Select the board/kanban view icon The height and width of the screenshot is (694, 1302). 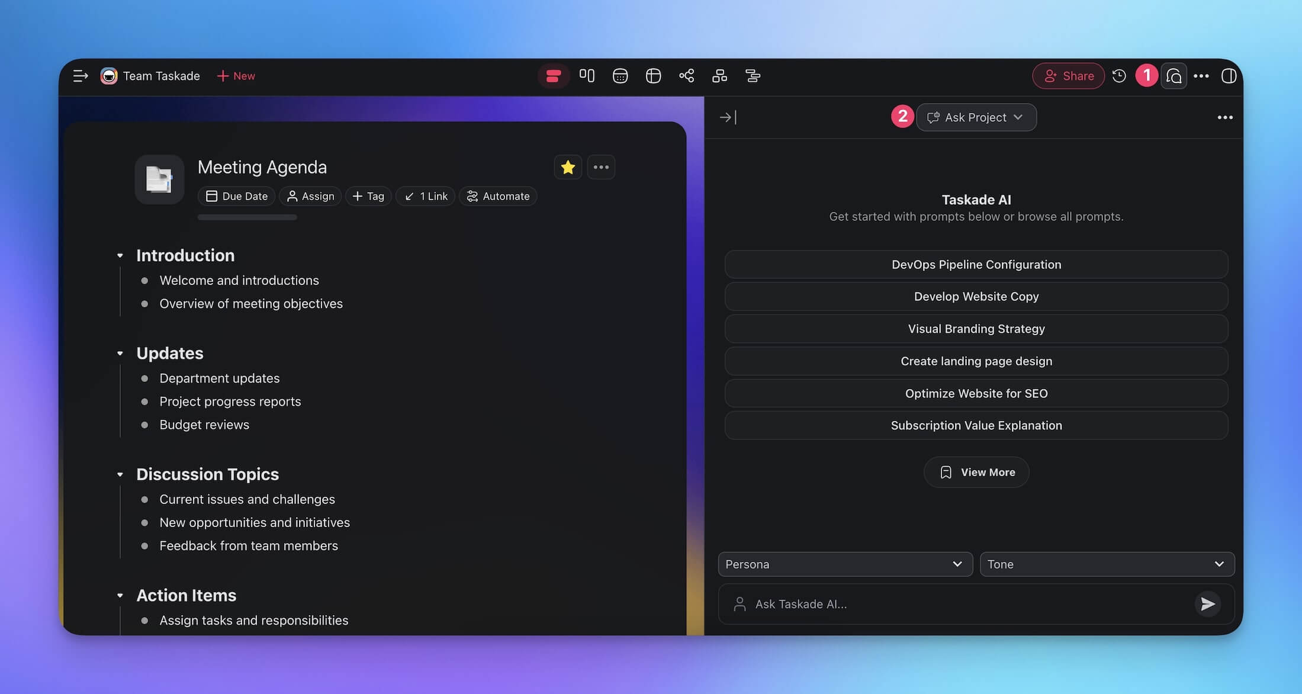click(586, 76)
